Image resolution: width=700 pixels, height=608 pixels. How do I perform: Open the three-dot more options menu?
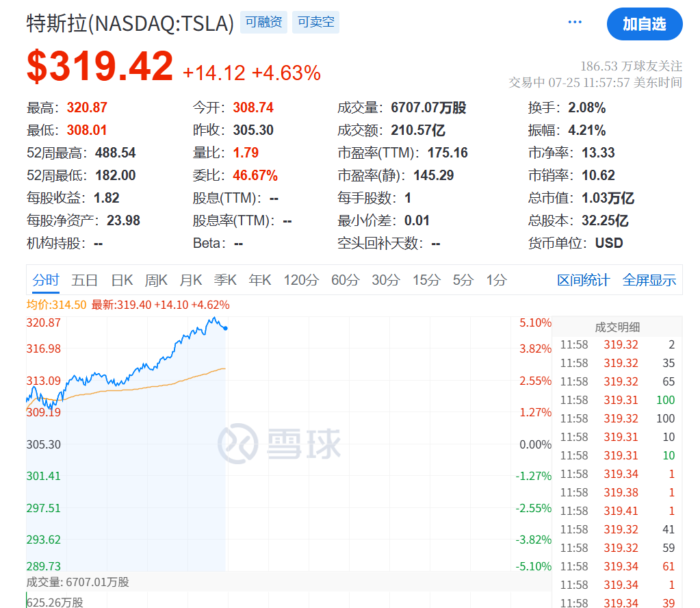click(575, 22)
